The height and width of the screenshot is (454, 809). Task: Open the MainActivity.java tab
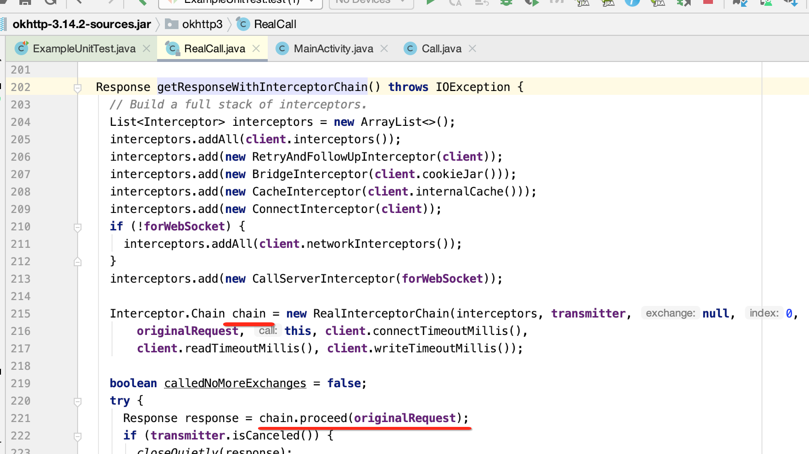click(333, 48)
